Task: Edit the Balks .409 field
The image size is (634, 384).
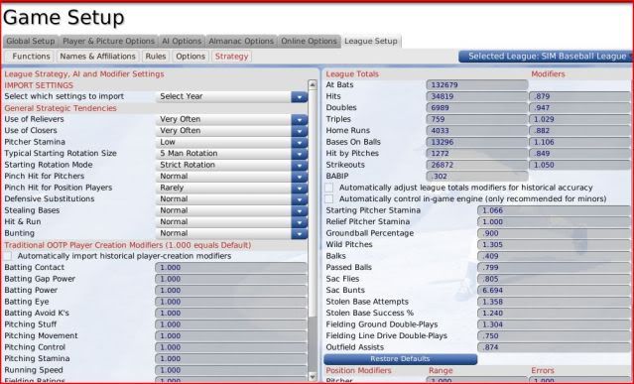Action: [x=555, y=256]
